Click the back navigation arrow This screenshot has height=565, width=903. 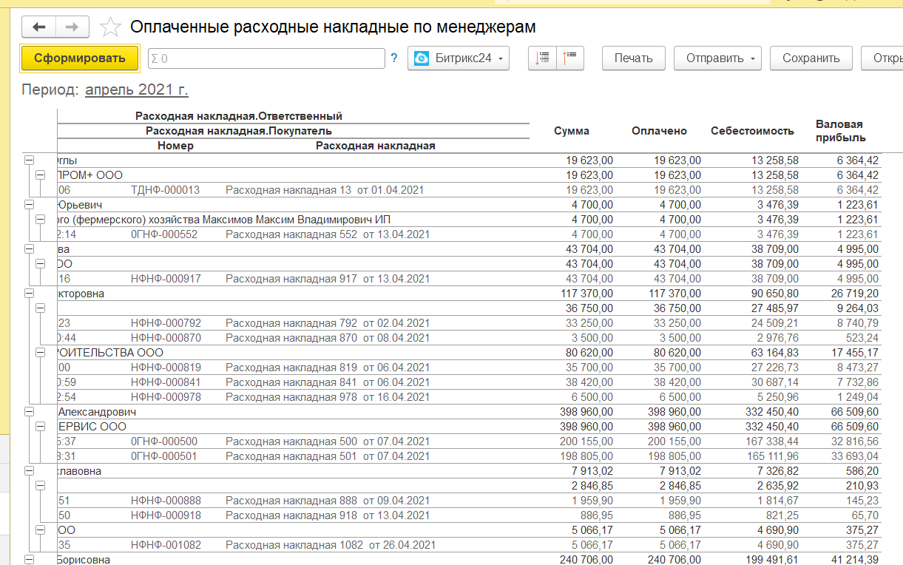point(39,27)
